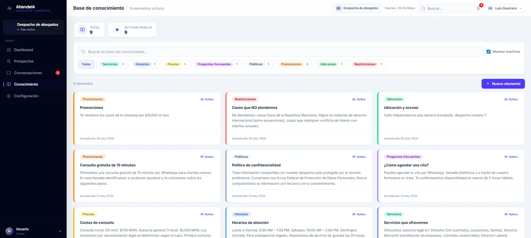Click the Prospectos people icon

(x=9, y=61)
